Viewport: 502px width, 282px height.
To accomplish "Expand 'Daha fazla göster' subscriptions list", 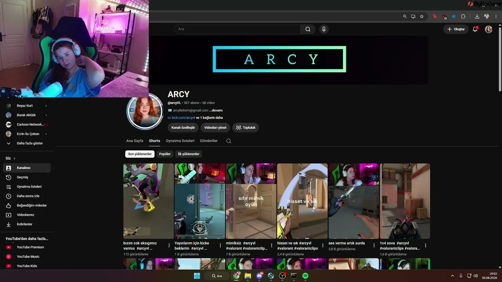I will click(27, 143).
